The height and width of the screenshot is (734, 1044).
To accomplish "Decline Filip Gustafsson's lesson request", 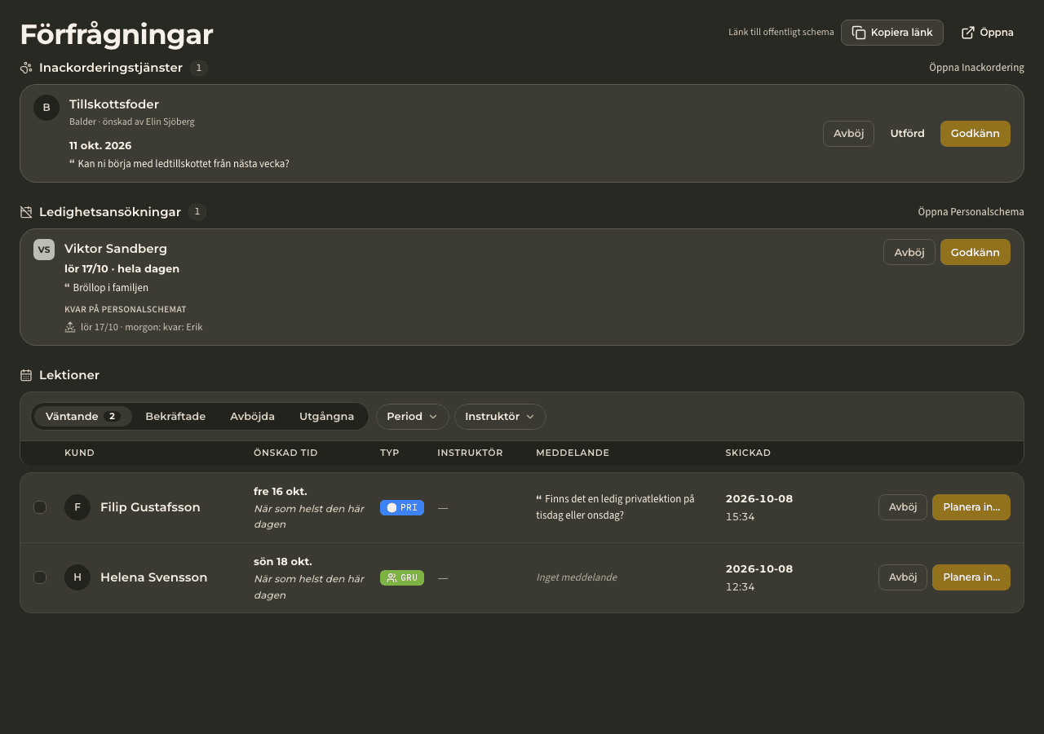I will 903,507.
